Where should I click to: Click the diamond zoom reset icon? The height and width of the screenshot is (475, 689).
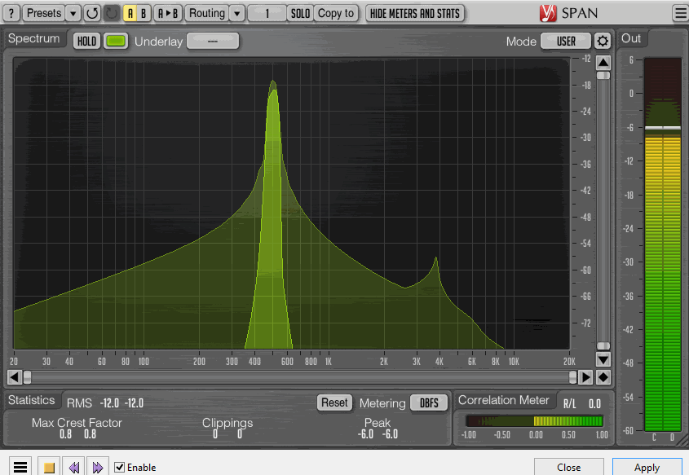pyautogui.click(x=603, y=377)
